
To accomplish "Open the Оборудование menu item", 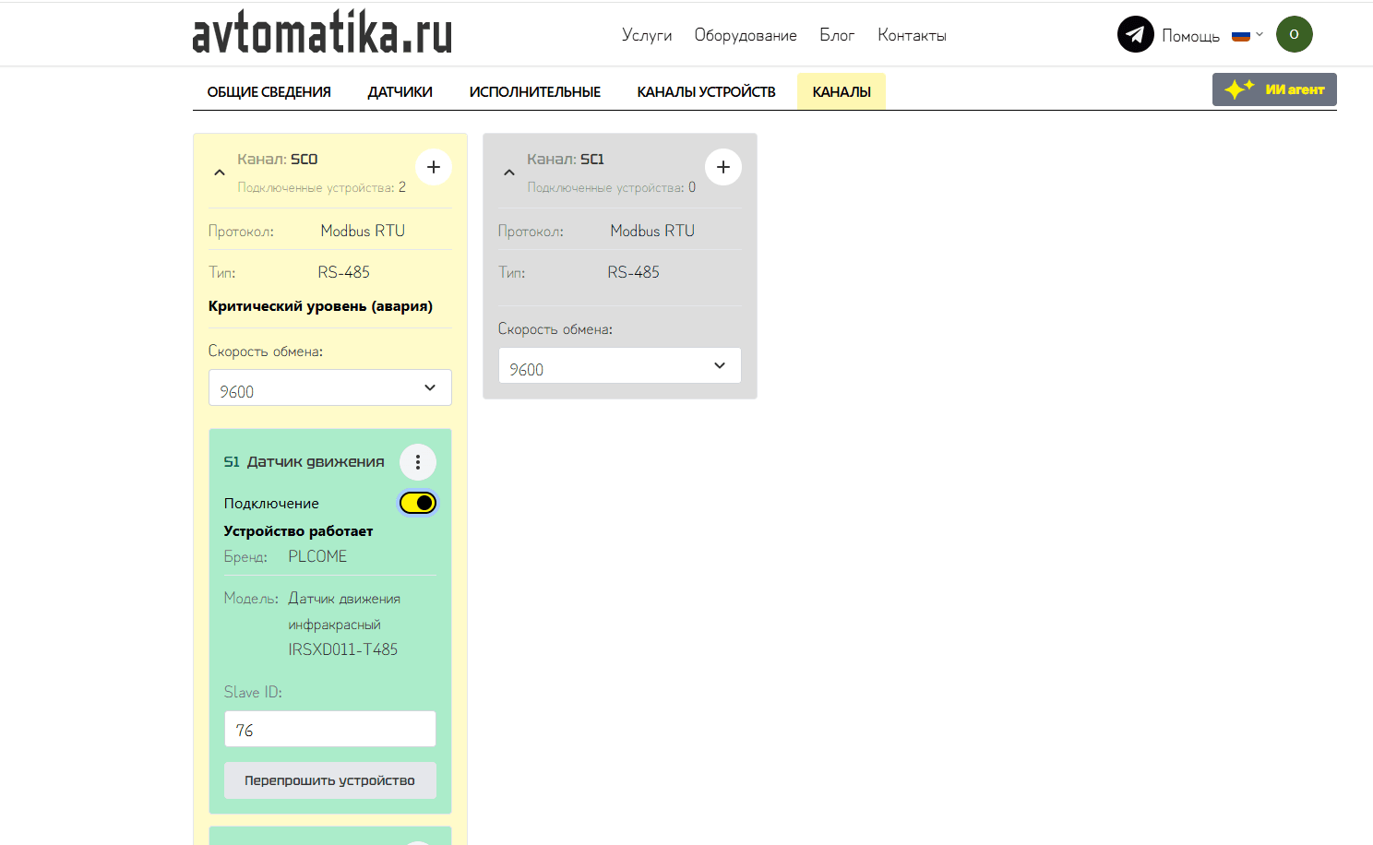I will (746, 35).
